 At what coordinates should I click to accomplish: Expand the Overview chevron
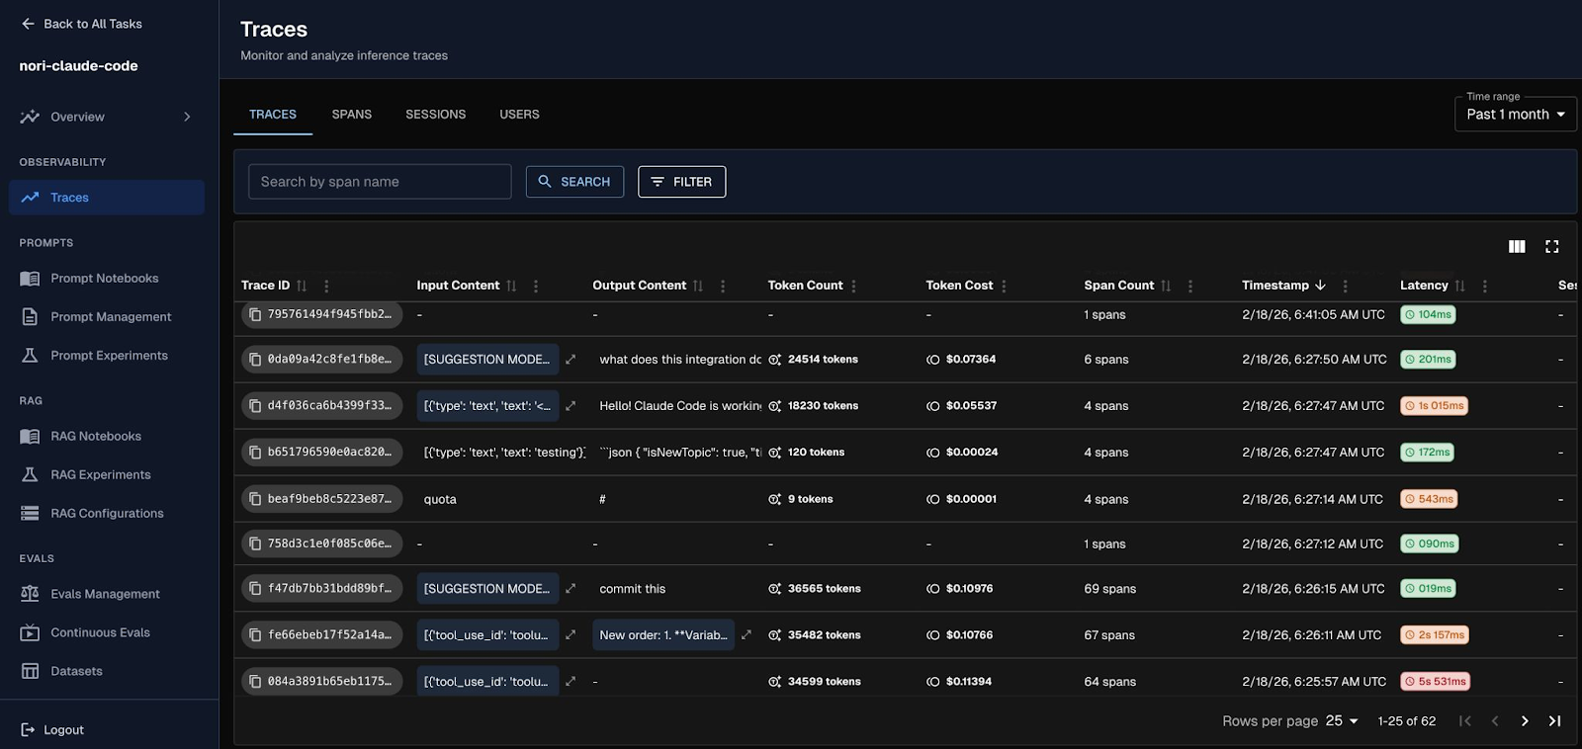point(187,117)
